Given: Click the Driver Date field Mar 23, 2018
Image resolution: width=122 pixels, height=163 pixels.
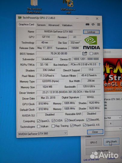Looking at the screenshot, I should coord(48,98).
